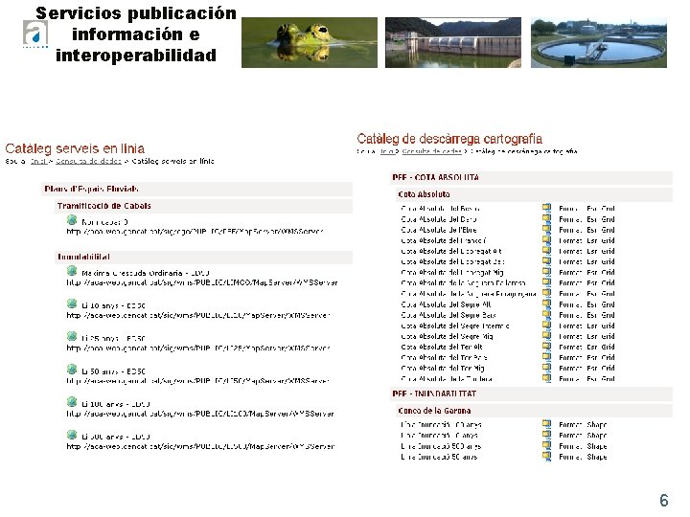Click download icon for Garona Línia Inundació 500 anys

click(x=546, y=445)
